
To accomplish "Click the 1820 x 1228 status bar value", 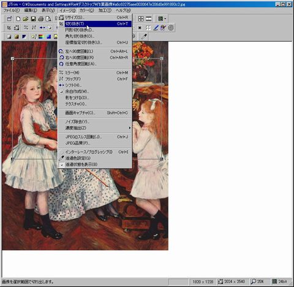I will point(203,281).
